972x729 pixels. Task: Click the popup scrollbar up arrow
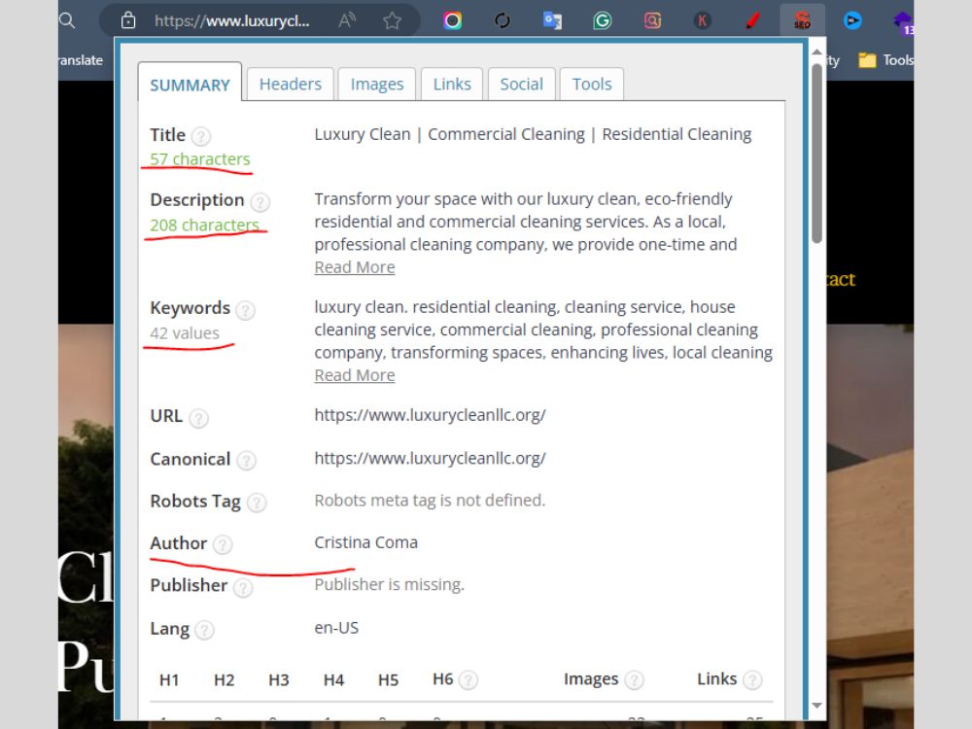click(x=817, y=52)
